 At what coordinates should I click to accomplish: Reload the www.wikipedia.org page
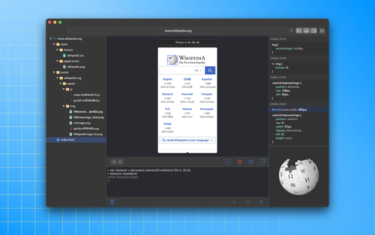click(x=291, y=31)
